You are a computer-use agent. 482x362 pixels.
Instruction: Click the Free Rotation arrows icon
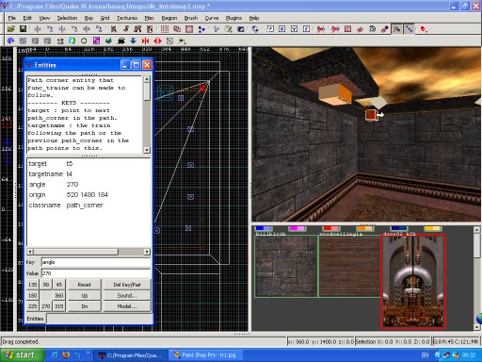click(x=255, y=29)
